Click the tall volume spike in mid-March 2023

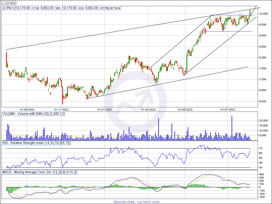click(x=159, y=129)
